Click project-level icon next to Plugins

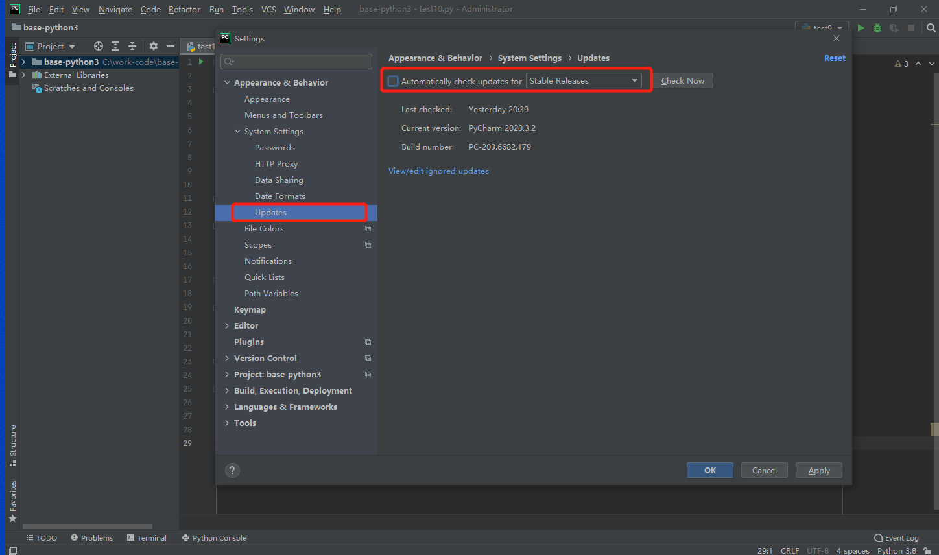[x=368, y=342]
